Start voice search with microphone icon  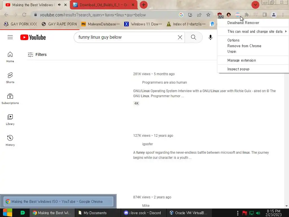click(x=210, y=37)
